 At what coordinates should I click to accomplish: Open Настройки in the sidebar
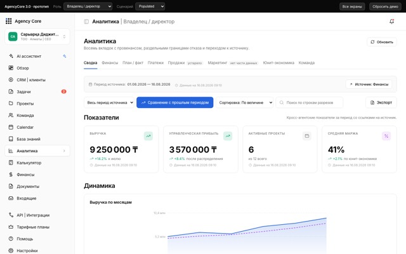pyautogui.click(x=37, y=251)
